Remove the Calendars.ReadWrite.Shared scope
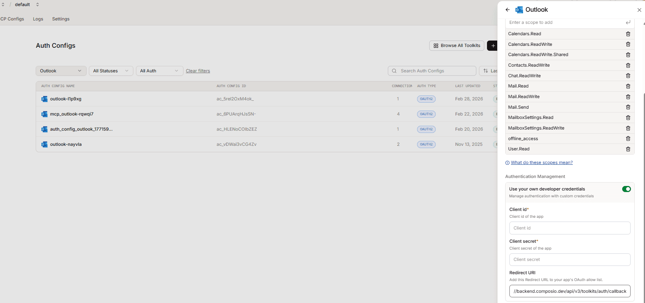This screenshot has height=303, width=645. tap(628, 55)
